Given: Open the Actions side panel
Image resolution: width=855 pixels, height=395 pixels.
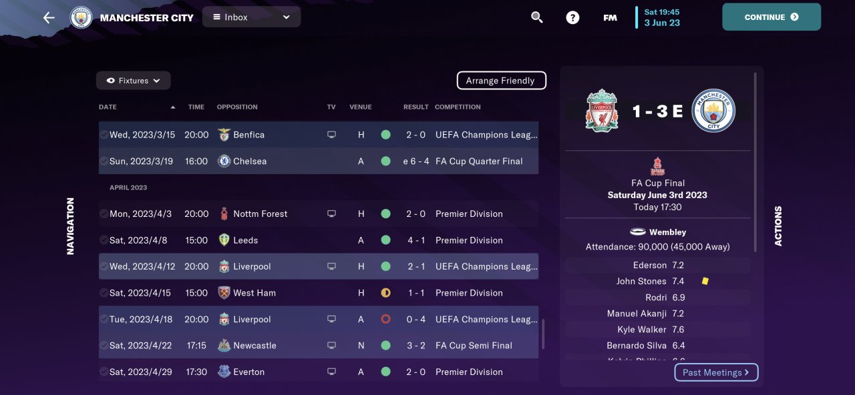Looking at the screenshot, I should (778, 226).
